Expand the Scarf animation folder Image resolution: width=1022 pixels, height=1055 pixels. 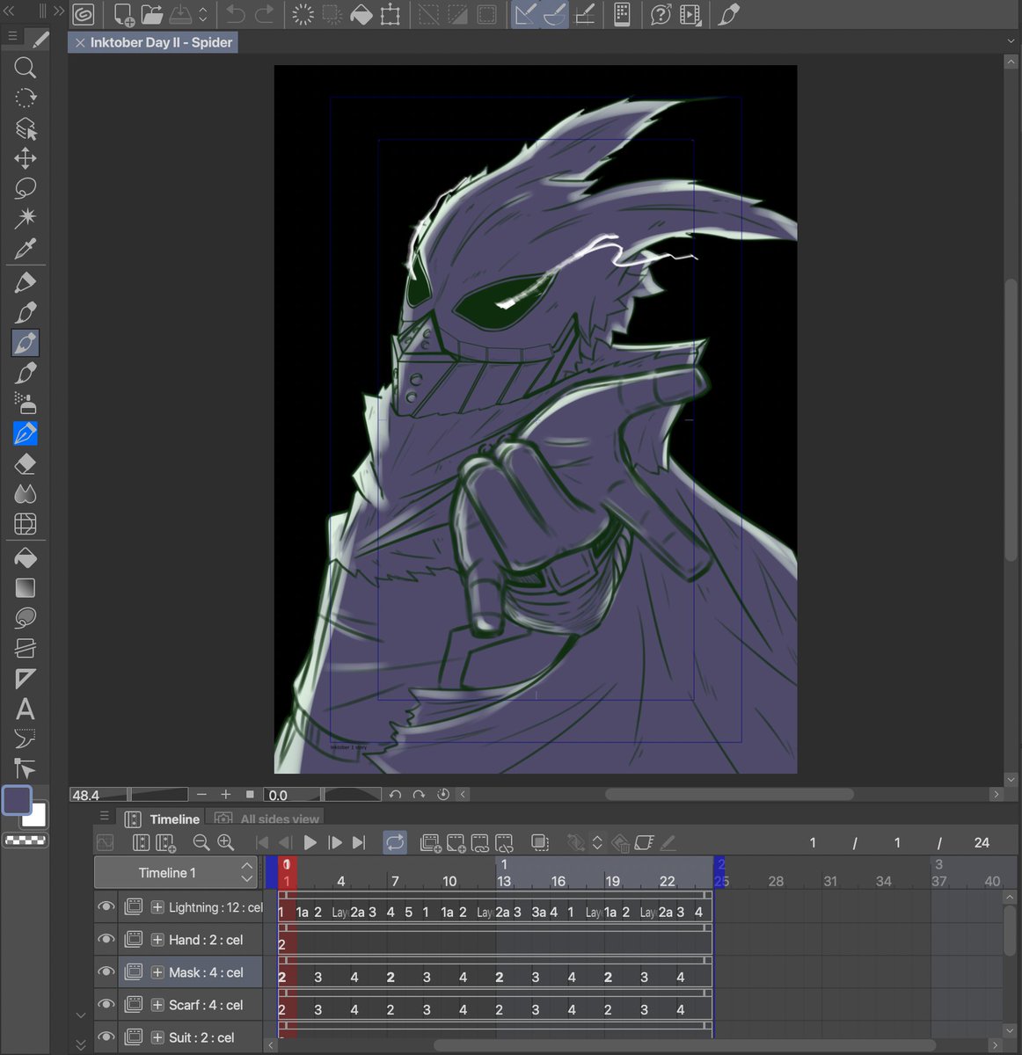tap(157, 1005)
